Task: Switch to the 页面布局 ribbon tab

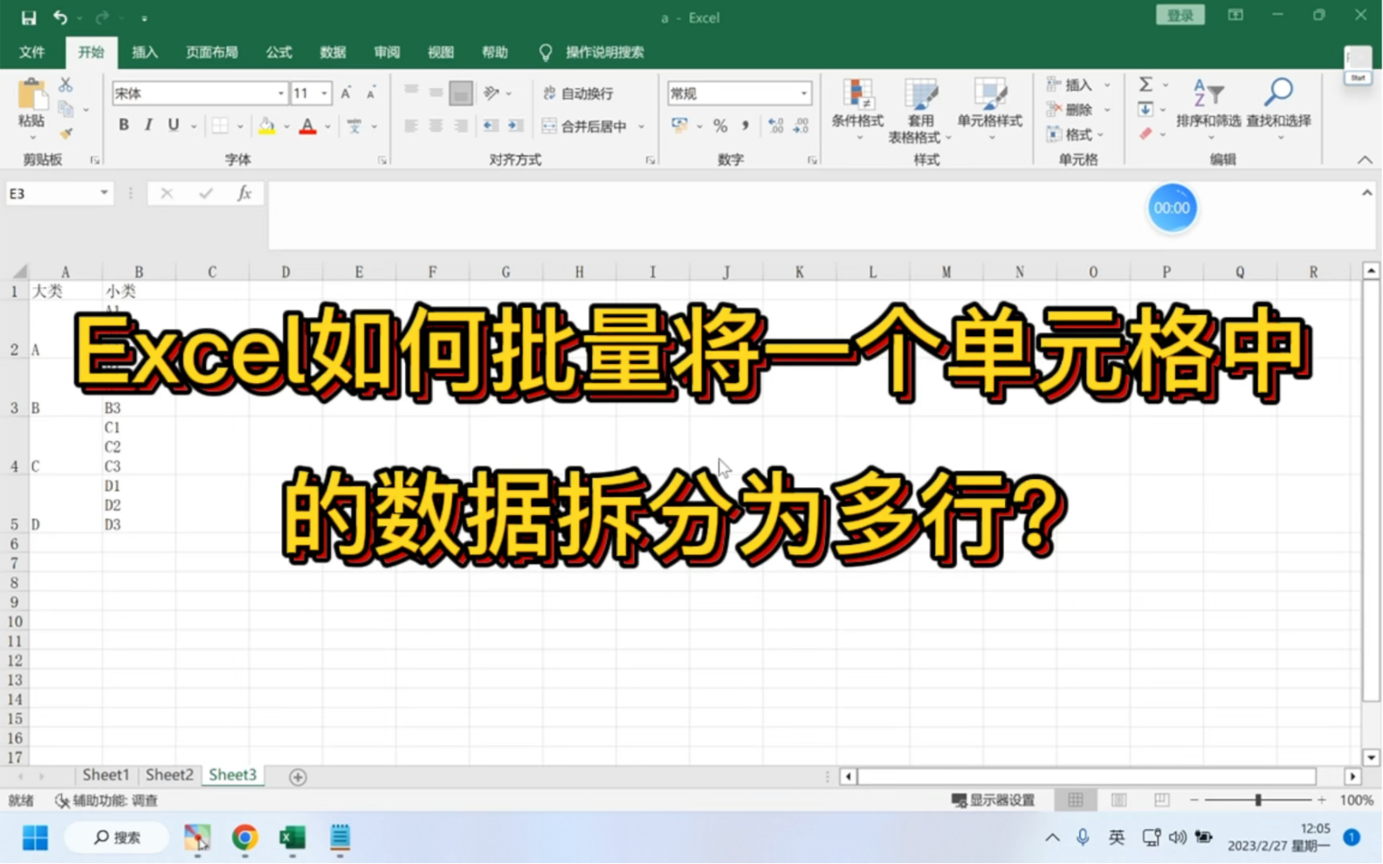Action: coord(212,52)
